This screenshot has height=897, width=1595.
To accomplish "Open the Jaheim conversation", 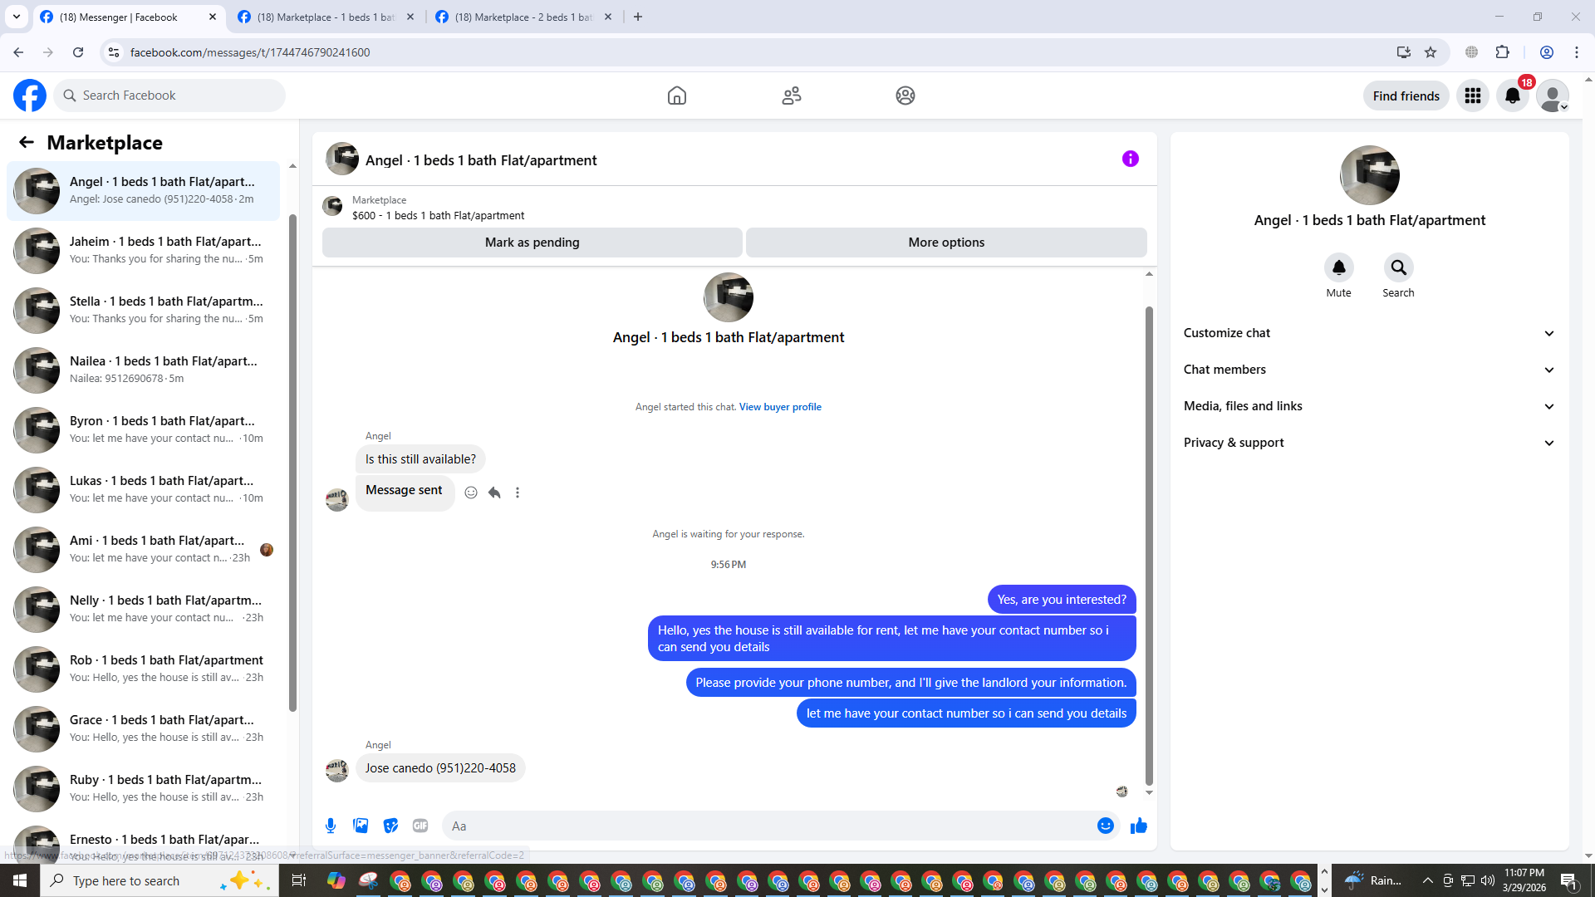I will click(x=143, y=250).
